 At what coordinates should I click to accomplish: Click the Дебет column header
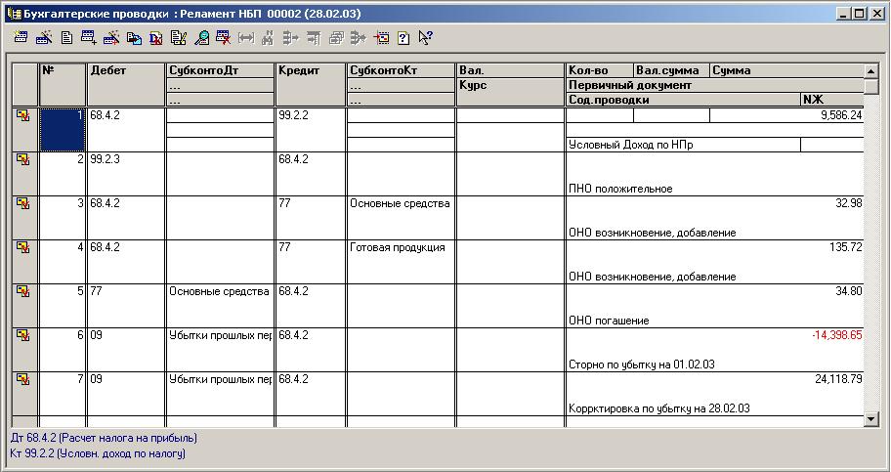click(125, 70)
